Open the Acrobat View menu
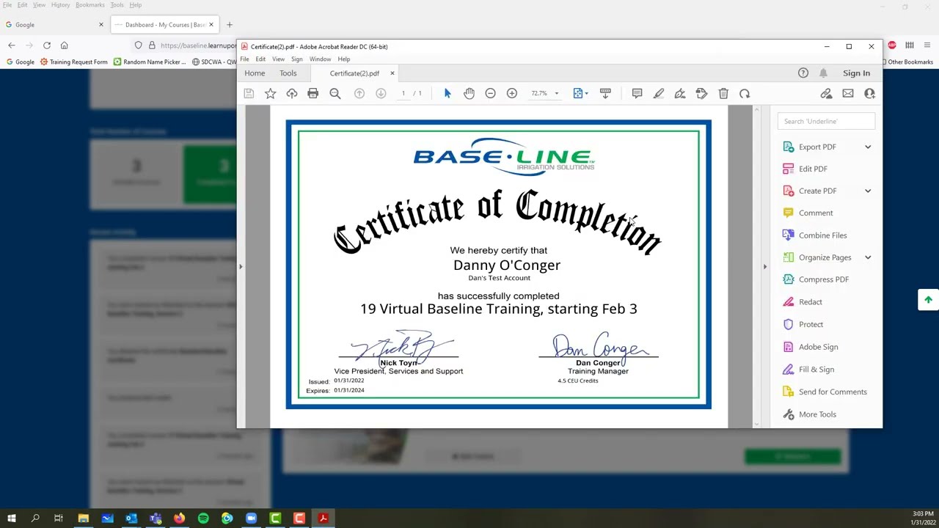The height and width of the screenshot is (528, 939). (279, 59)
